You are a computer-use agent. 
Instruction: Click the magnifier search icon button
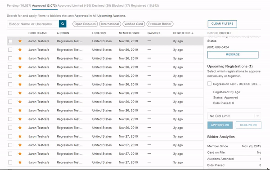coord(63,24)
